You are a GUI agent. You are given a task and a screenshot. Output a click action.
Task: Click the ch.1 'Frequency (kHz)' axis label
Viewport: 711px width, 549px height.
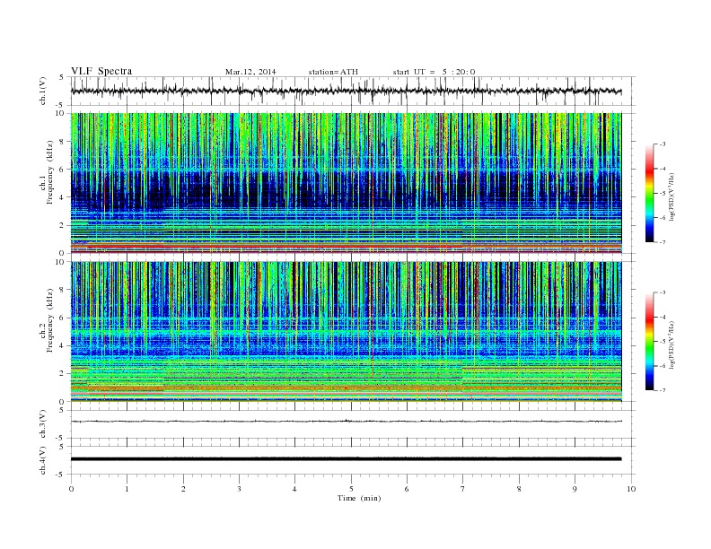click(50, 172)
